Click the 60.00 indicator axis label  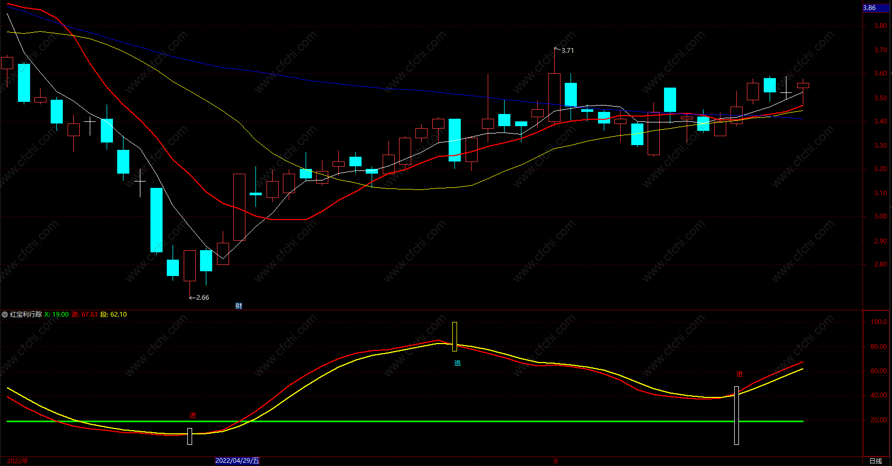pyautogui.click(x=879, y=371)
